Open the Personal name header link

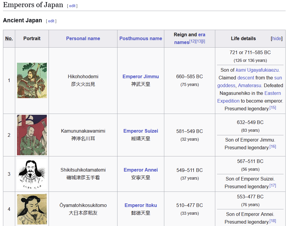point(83,38)
